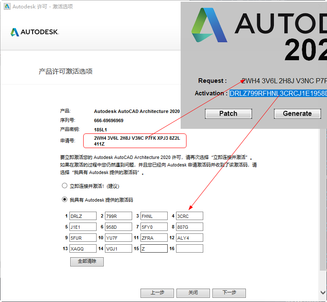327x302 pixels.
Task: Click activation code field 13 containing XAGQ
Action: click(x=83, y=248)
